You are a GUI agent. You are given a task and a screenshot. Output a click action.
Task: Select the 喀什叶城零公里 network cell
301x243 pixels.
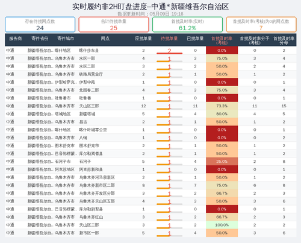93,130
